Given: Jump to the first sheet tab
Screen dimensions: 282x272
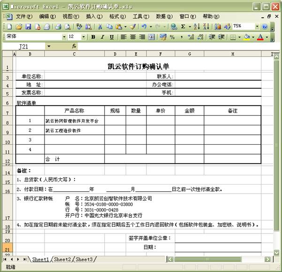Looking at the screenshot, I should pos(5,259).
